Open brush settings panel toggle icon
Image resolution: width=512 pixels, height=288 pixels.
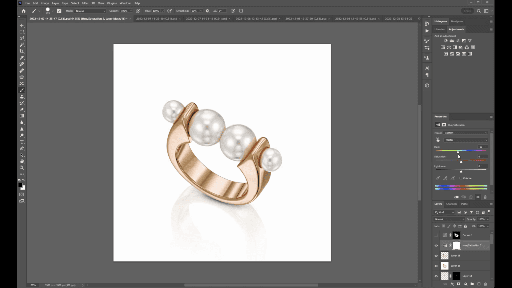pyautogui.click(x=59, y=11)
